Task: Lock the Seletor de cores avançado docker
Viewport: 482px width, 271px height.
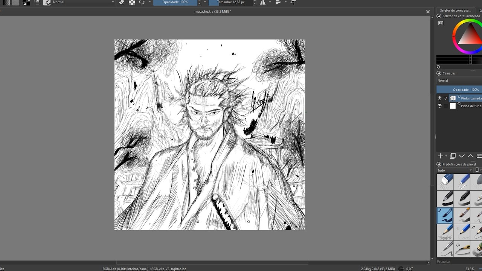Action: 439,16
